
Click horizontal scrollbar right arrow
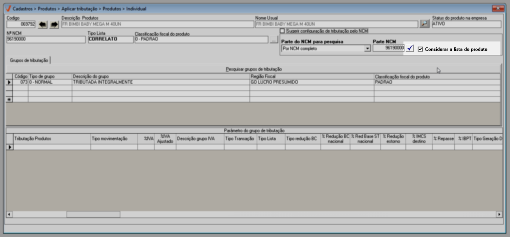coord(499,214)
